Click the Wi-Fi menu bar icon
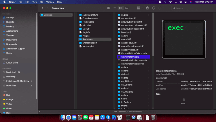This screenshot has height=122, width=216. tap(170, 2)
